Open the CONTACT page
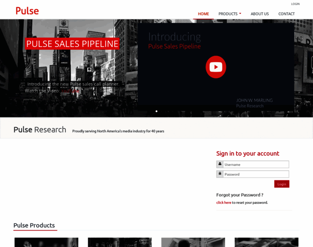Image resolution: width=313 pixels, height=247 pixels. (287, 14)
